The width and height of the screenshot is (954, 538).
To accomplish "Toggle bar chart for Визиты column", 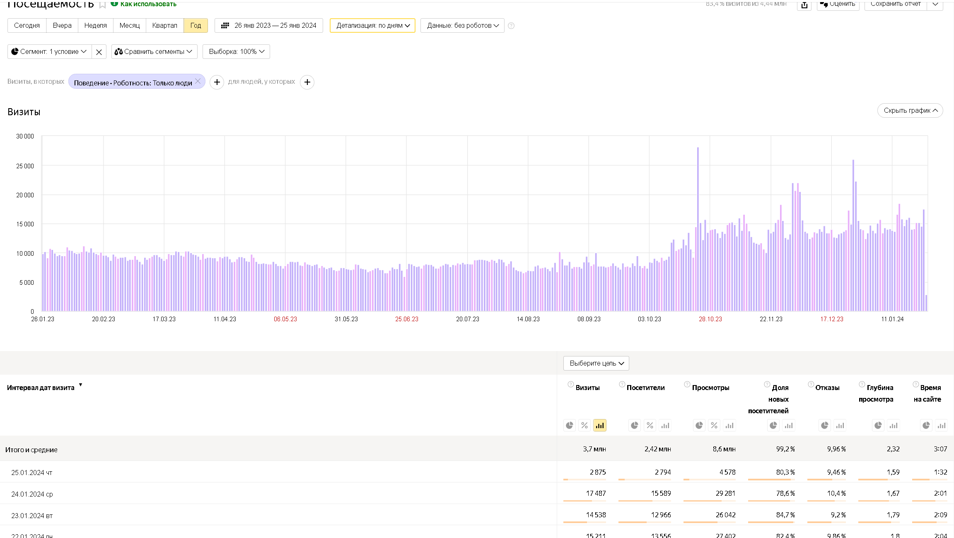I will tap(599, 425).
